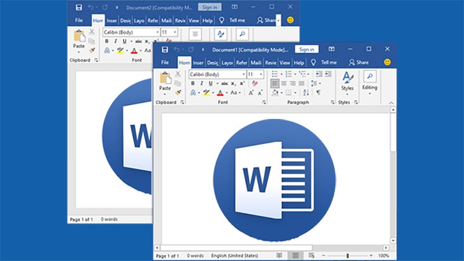The image size is (464, 261).
Task: Apply strikethrough in Document1
Action: point(224,84)
